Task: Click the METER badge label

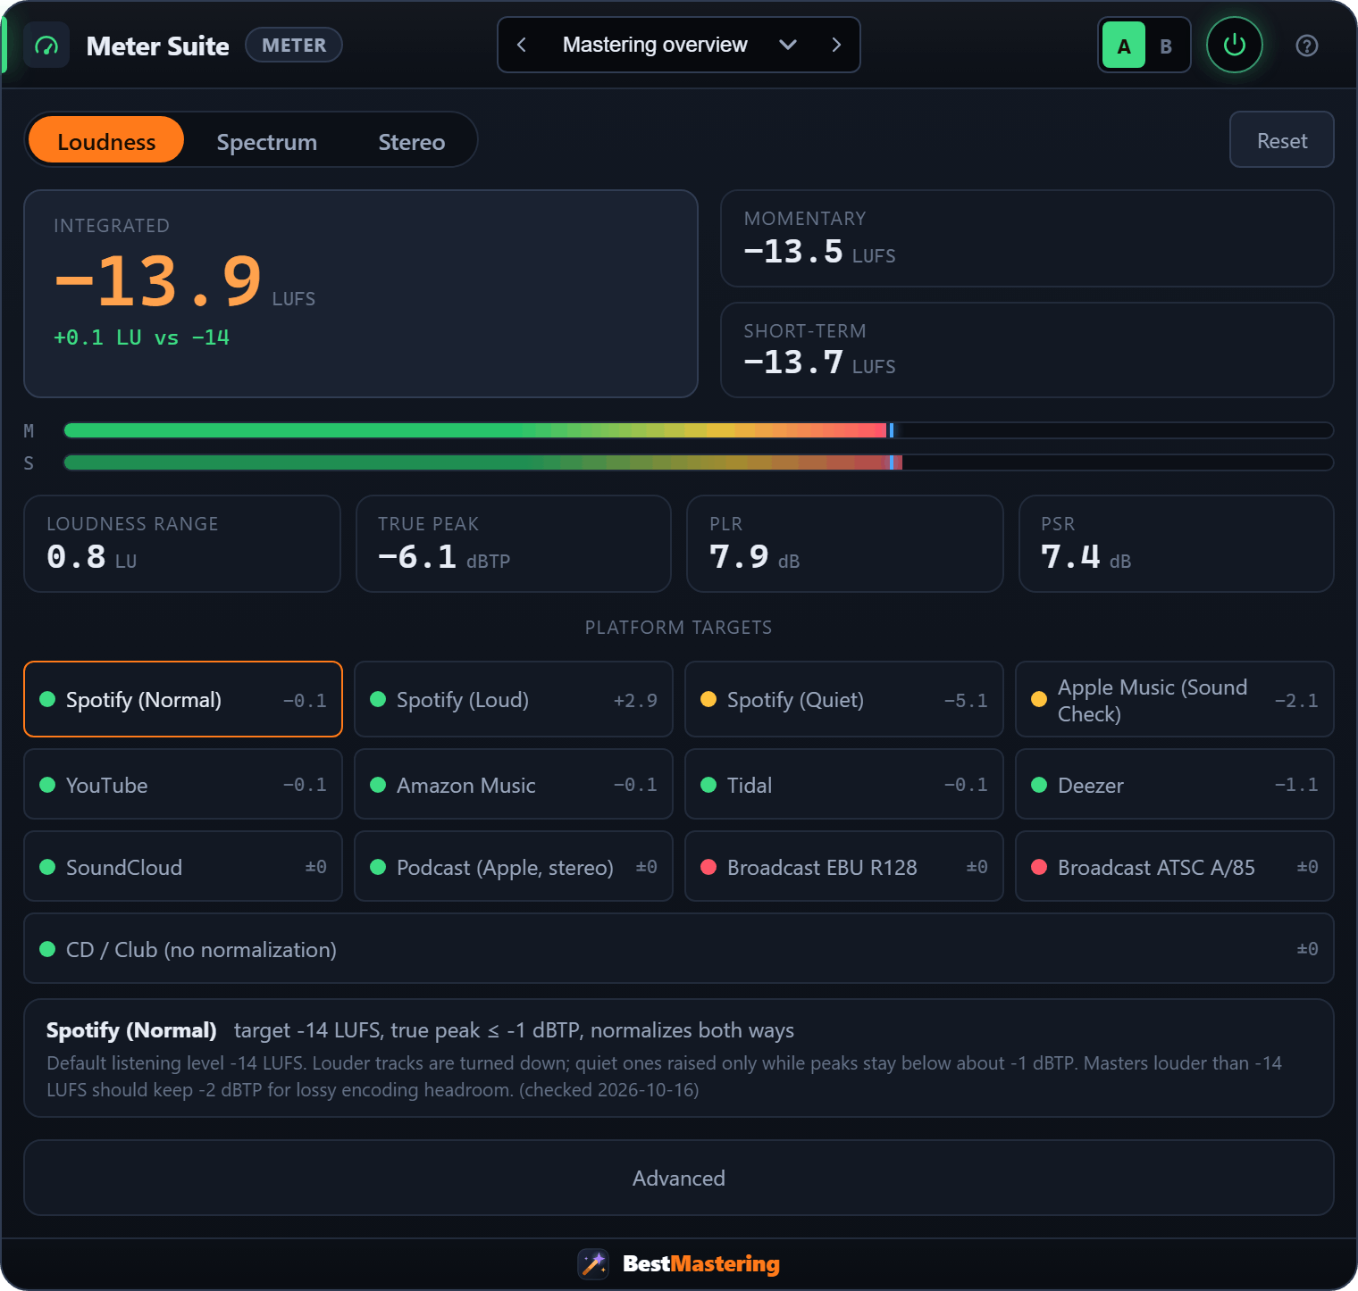Action: point(294,45)
